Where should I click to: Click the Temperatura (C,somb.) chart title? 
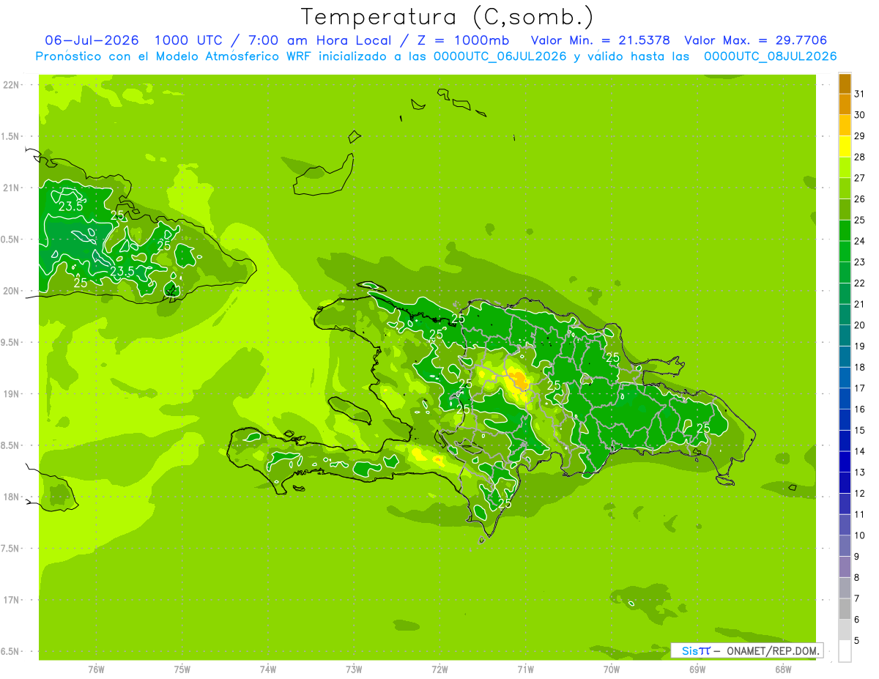coord(448,17)
